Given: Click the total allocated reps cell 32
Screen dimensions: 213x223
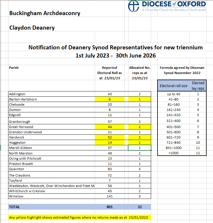Looking at the screenshot, I should (139, 207).
